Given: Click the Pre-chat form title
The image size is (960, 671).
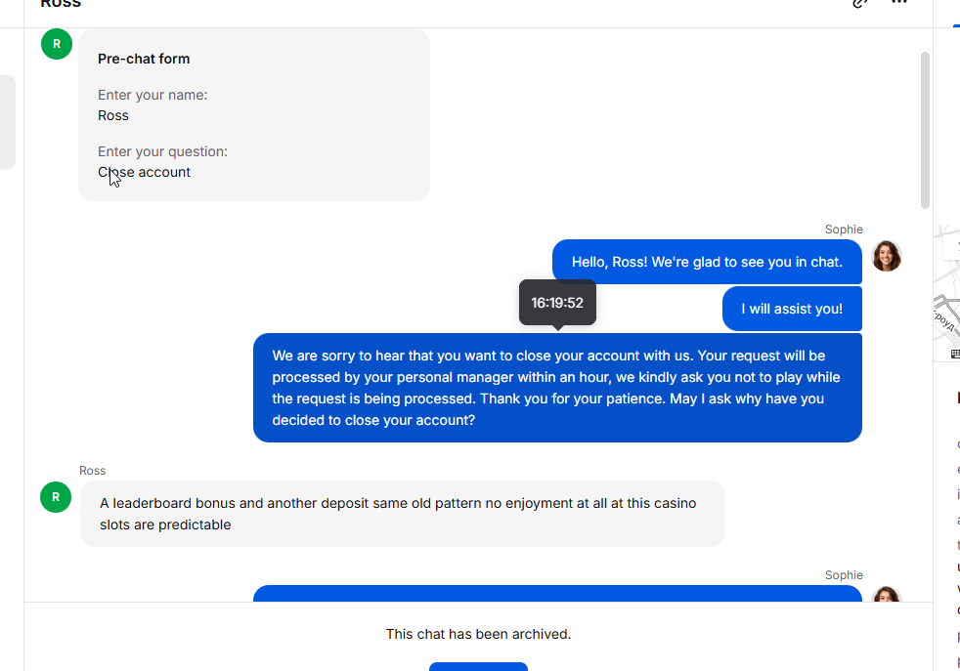Looking at the screenshot, I should (144, 59).
